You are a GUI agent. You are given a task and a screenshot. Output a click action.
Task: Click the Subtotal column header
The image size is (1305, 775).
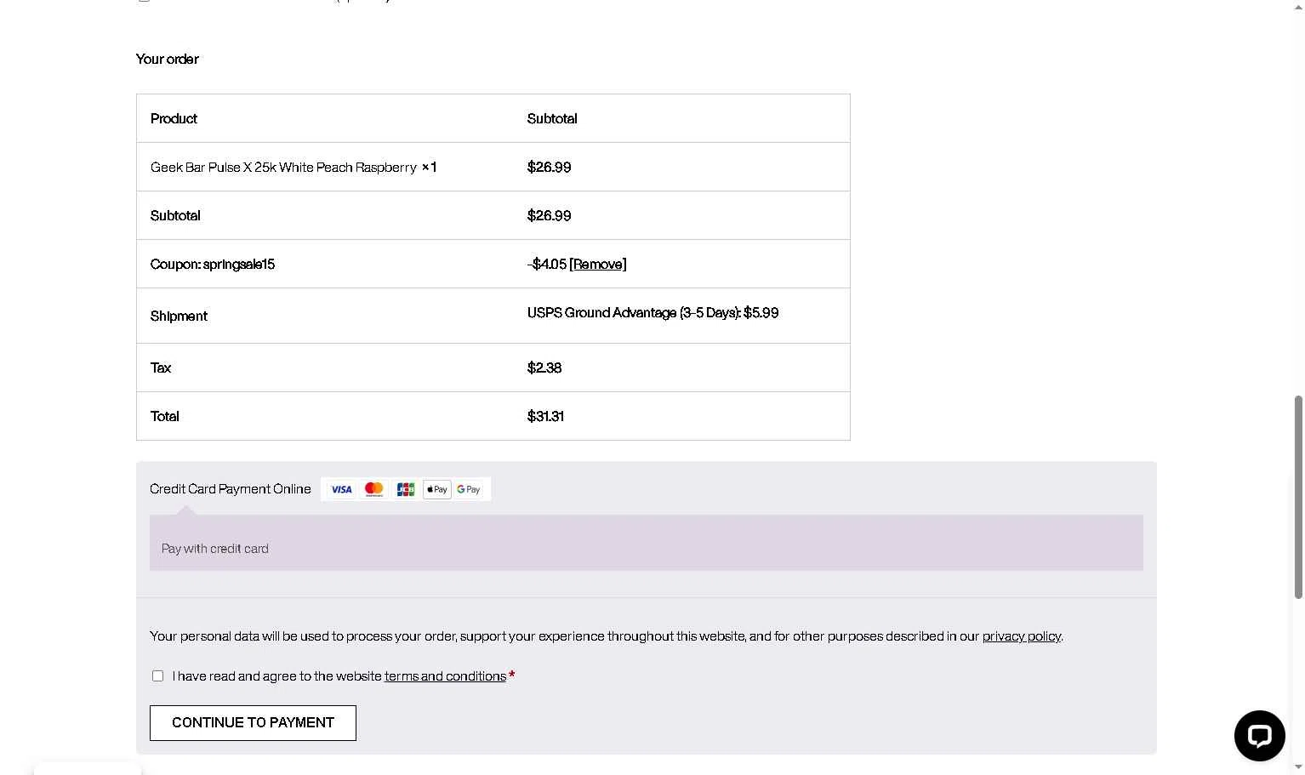point(552,119)
